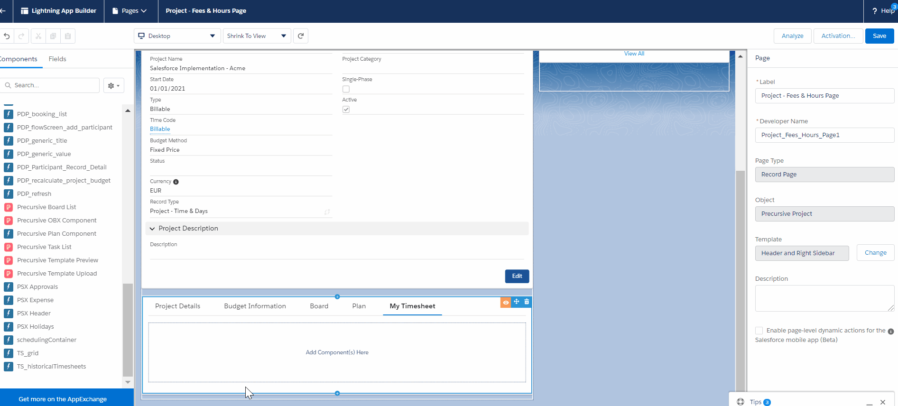Viewport: 898px width, 406px height.
Task: Click the Currency info icon
Action: 176,182
